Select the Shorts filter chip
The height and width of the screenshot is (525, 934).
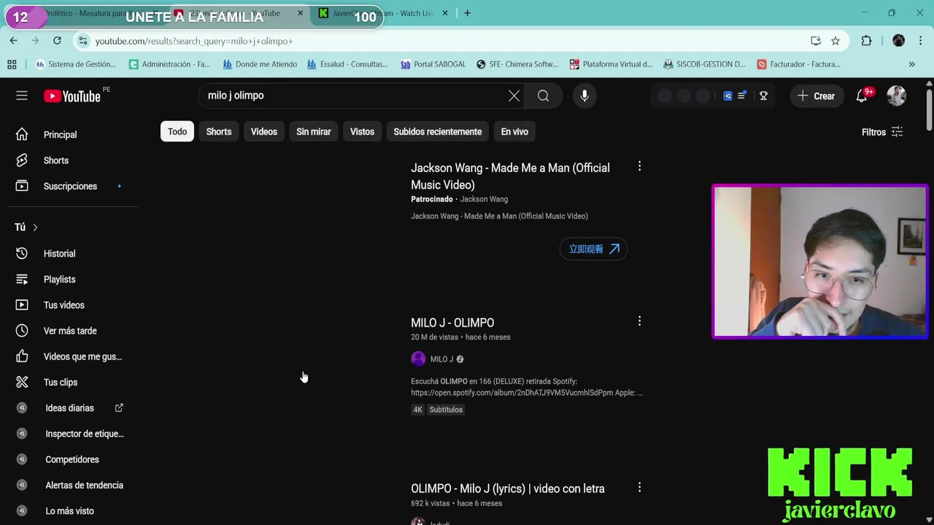218,132
